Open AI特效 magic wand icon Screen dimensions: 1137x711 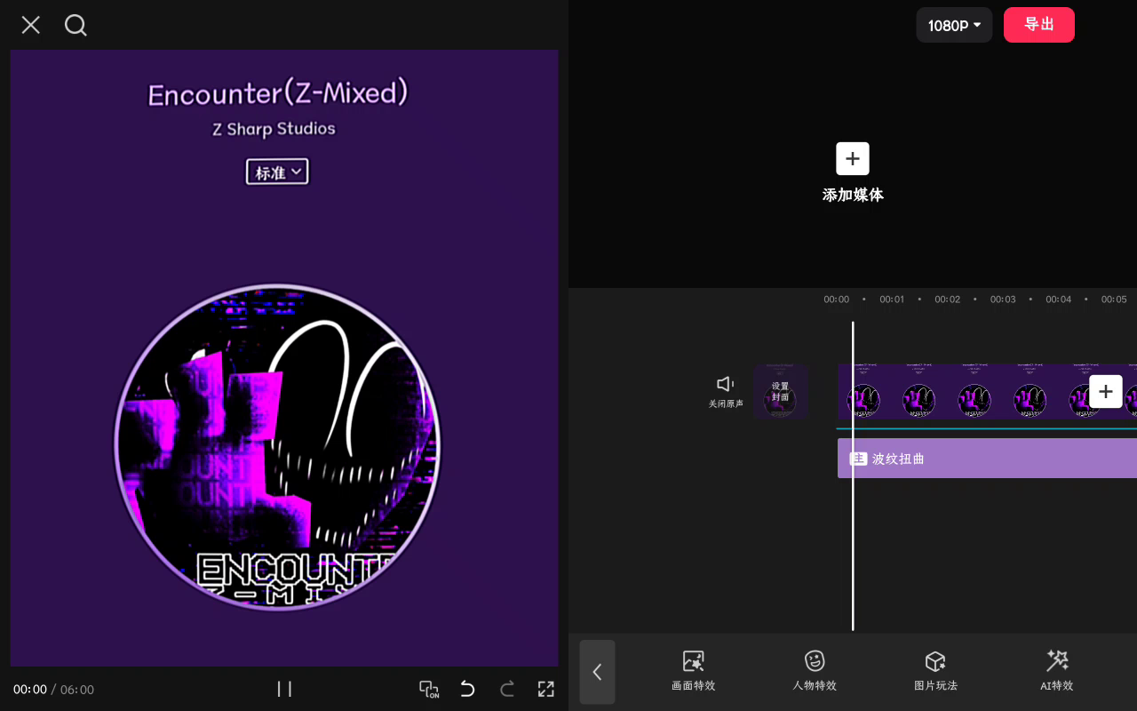tap(1057, 661)
